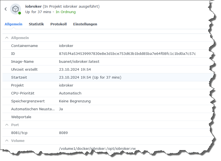Open the Statistik tab

click(36, 24)
